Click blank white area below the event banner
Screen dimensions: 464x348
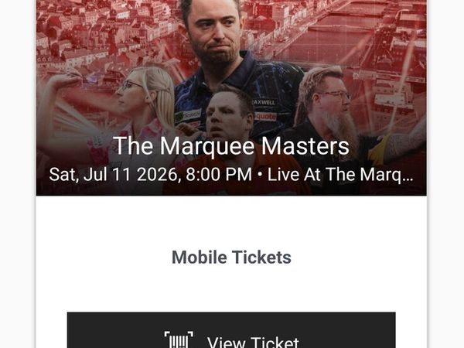pos(231,222)
